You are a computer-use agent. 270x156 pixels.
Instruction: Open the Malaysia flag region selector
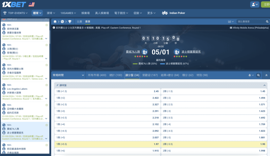[x=32, y=4]
